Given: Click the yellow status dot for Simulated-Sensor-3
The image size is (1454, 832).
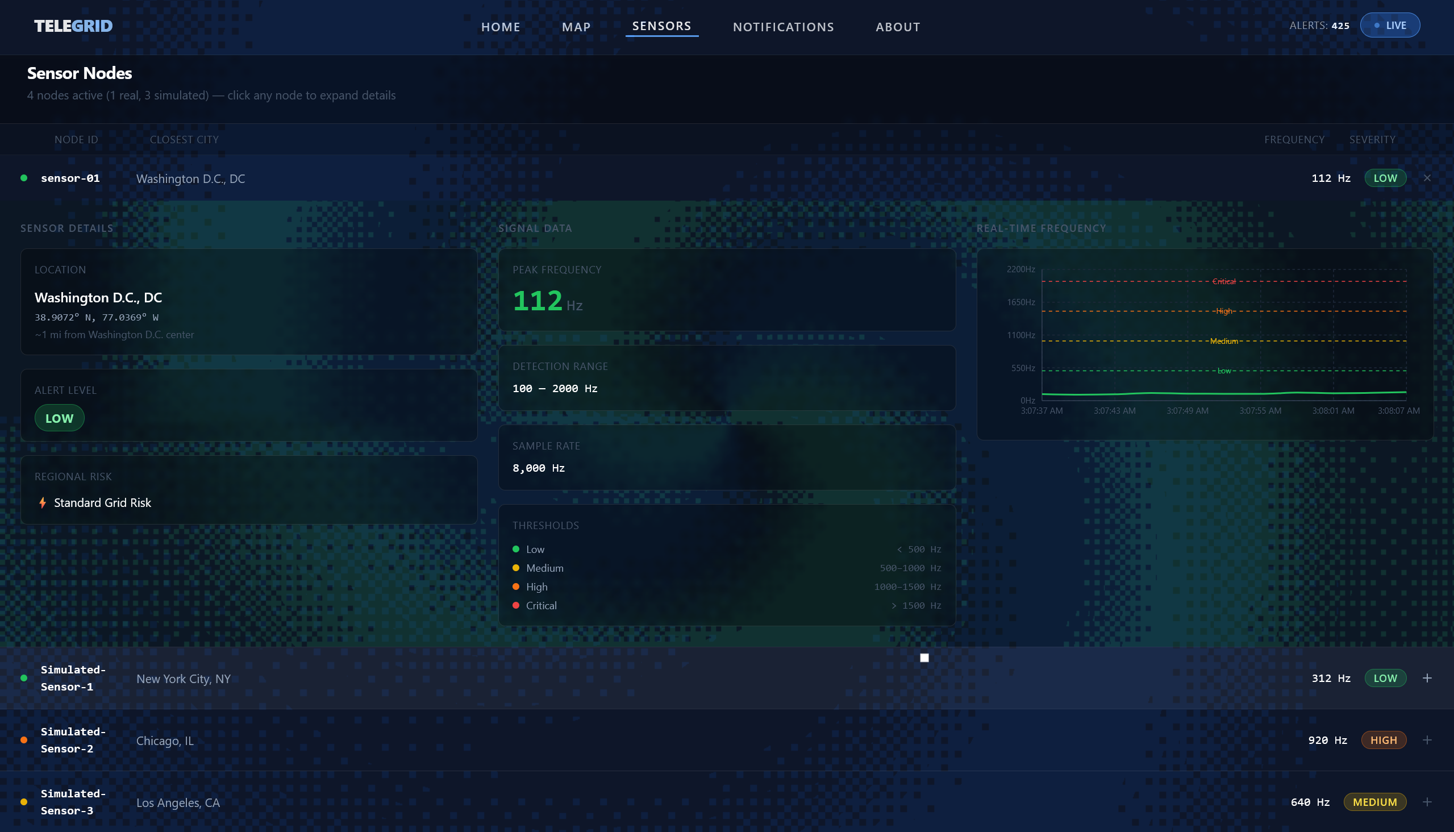Looking at the screenshot, I should 24,802.
